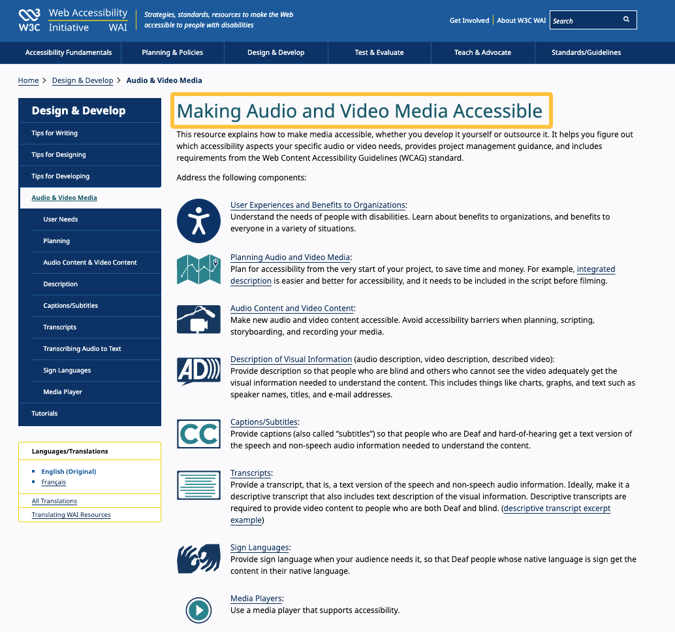The image size is (675, 632).
Task: Select Audio & Video Media sidebar item
Action: (x=90, y=198)
